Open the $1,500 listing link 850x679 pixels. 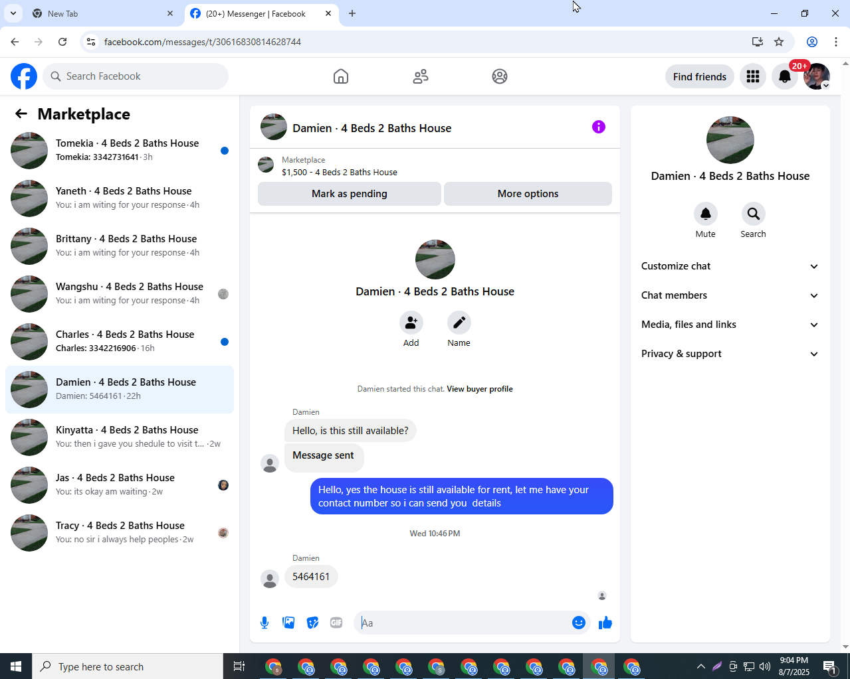[340, 172]
